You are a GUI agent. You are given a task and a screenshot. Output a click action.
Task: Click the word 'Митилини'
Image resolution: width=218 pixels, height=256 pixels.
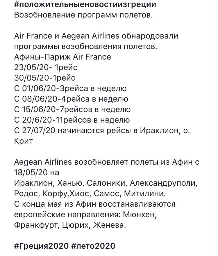pyautogui.click(x=145, y=194)
